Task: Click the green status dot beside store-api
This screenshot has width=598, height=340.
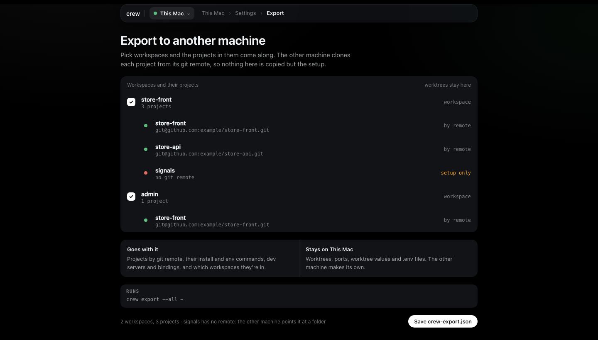Action: point(146,149)
